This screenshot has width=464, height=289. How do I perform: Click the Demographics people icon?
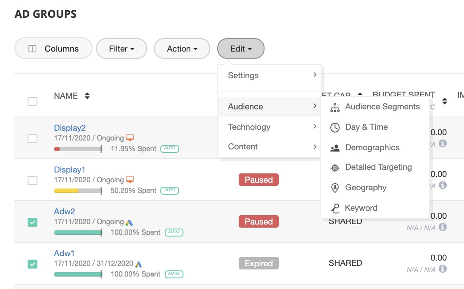pos(335,148)
